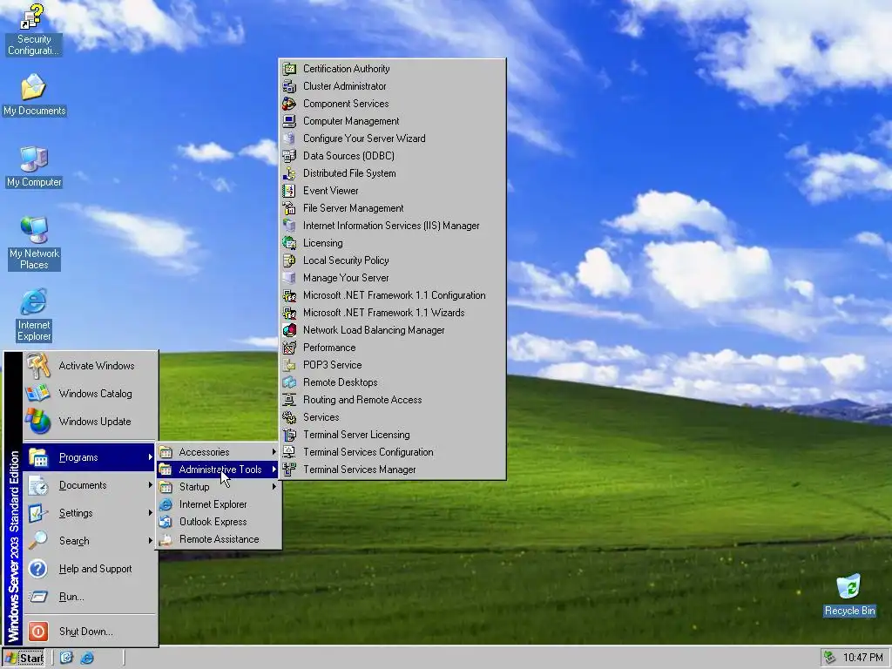Select the Recycle Bin desktop icon
Viewport: 892px width, 669px height.
tap(849, 595)
